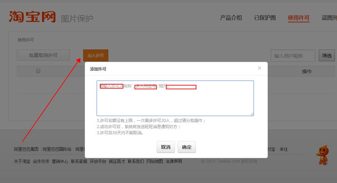Screen dimensions: 337x183
Task: Click the 图片保护 title text
Action: (x=77, y=19)
